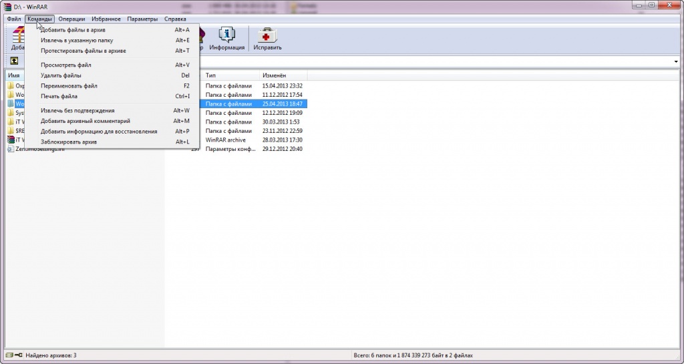
Task: Click the highlighted date 25.04.2013 18:47
Action: [283, 104]
